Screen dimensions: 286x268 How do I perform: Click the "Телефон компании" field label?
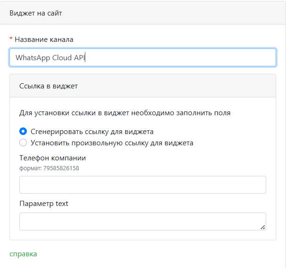click(52, 158)
